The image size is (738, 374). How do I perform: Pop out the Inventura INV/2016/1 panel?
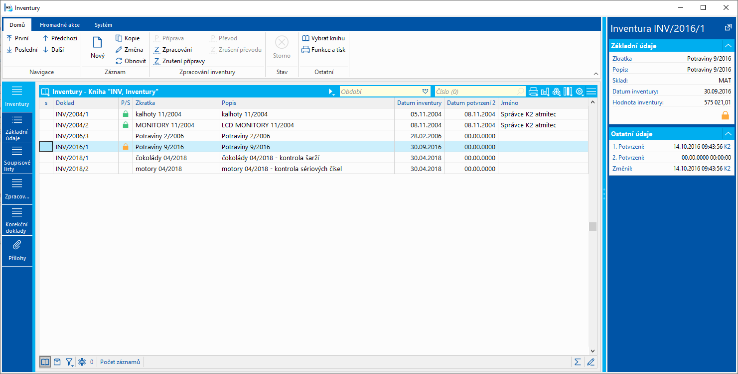[x=728, y=28]
